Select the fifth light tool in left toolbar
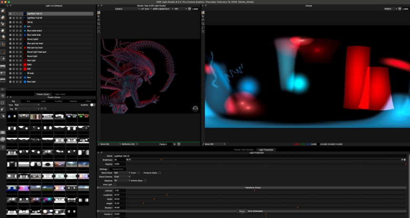This screenshot has width=410, height=218. coord(3,37)
